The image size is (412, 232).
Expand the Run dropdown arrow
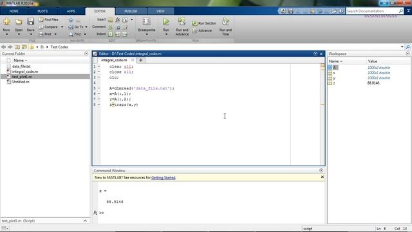click(166, 34)
